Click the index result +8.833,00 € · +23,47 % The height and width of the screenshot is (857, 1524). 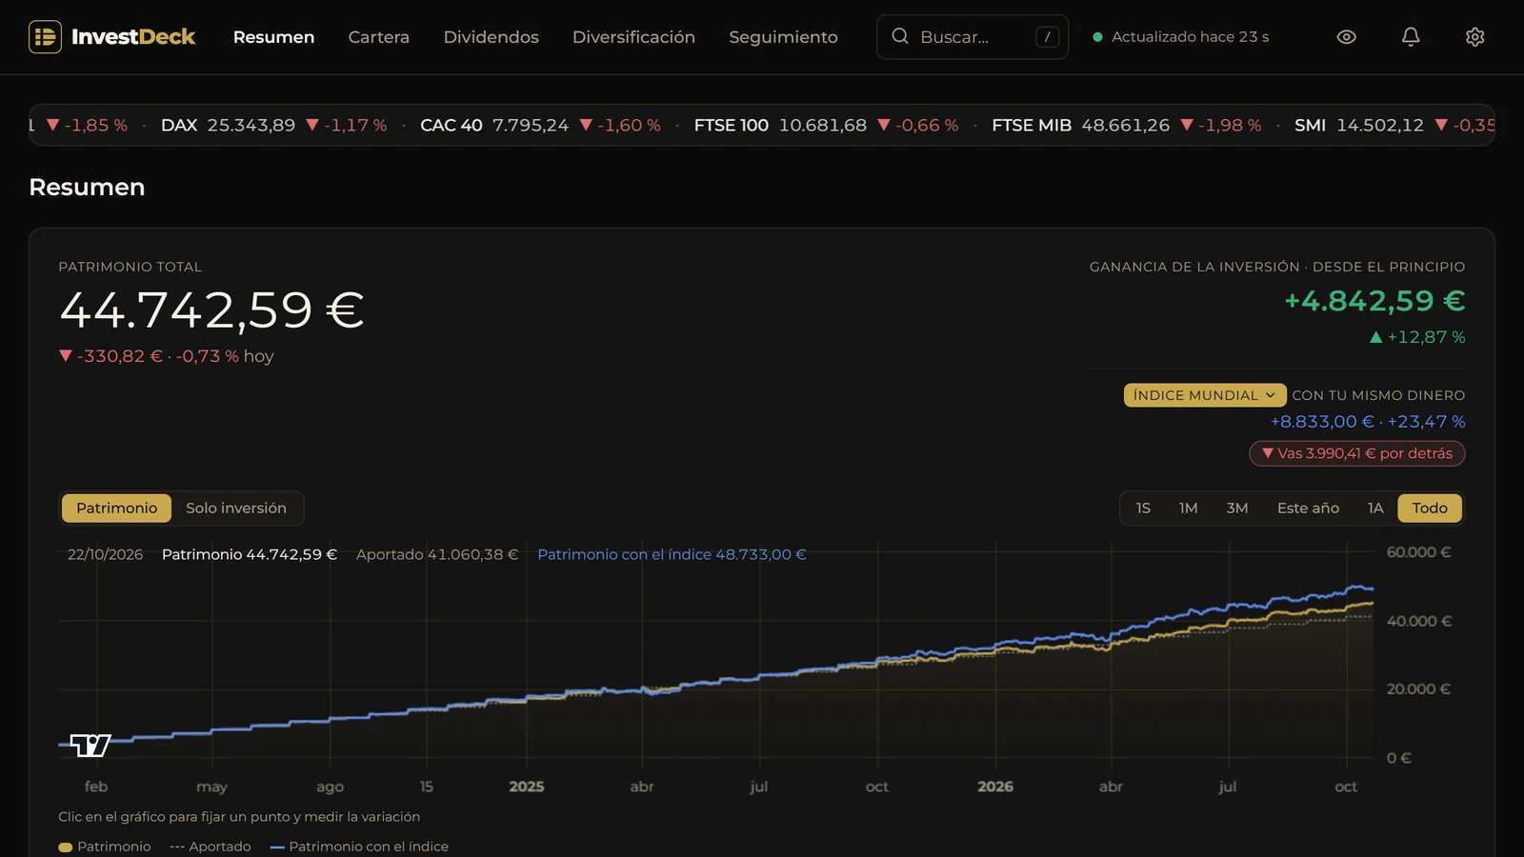pos(1368,422)
